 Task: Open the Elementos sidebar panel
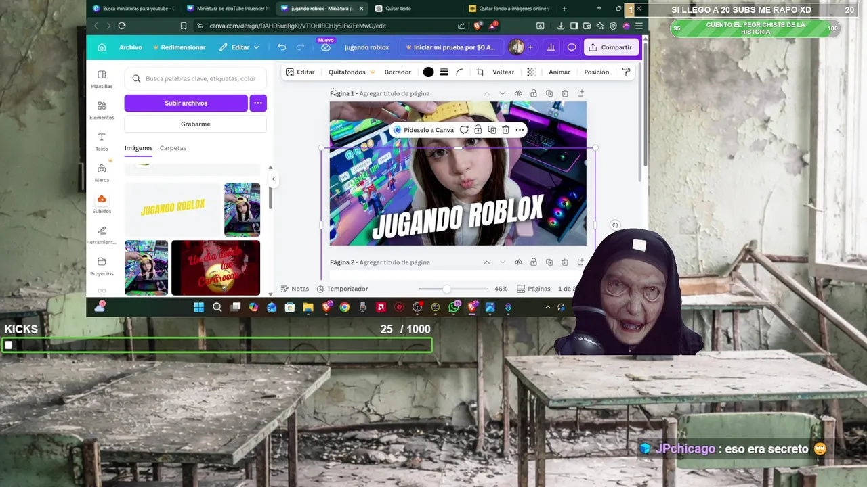[x=102, y=110]
